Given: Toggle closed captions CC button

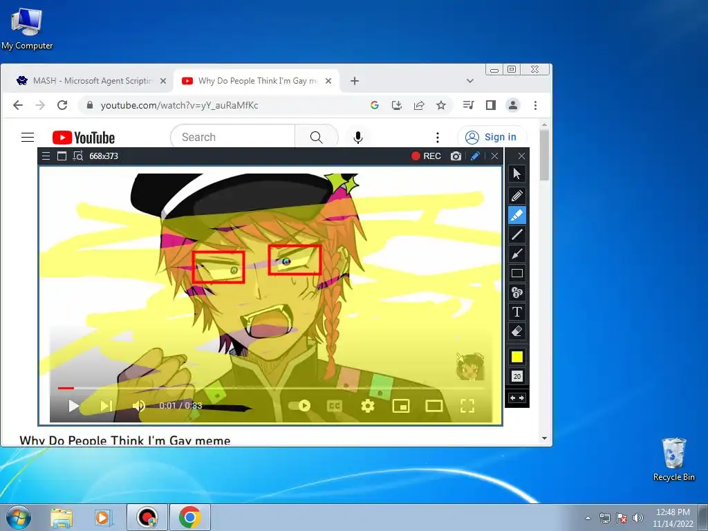Looking at the screenshot, I should [334, 406].
